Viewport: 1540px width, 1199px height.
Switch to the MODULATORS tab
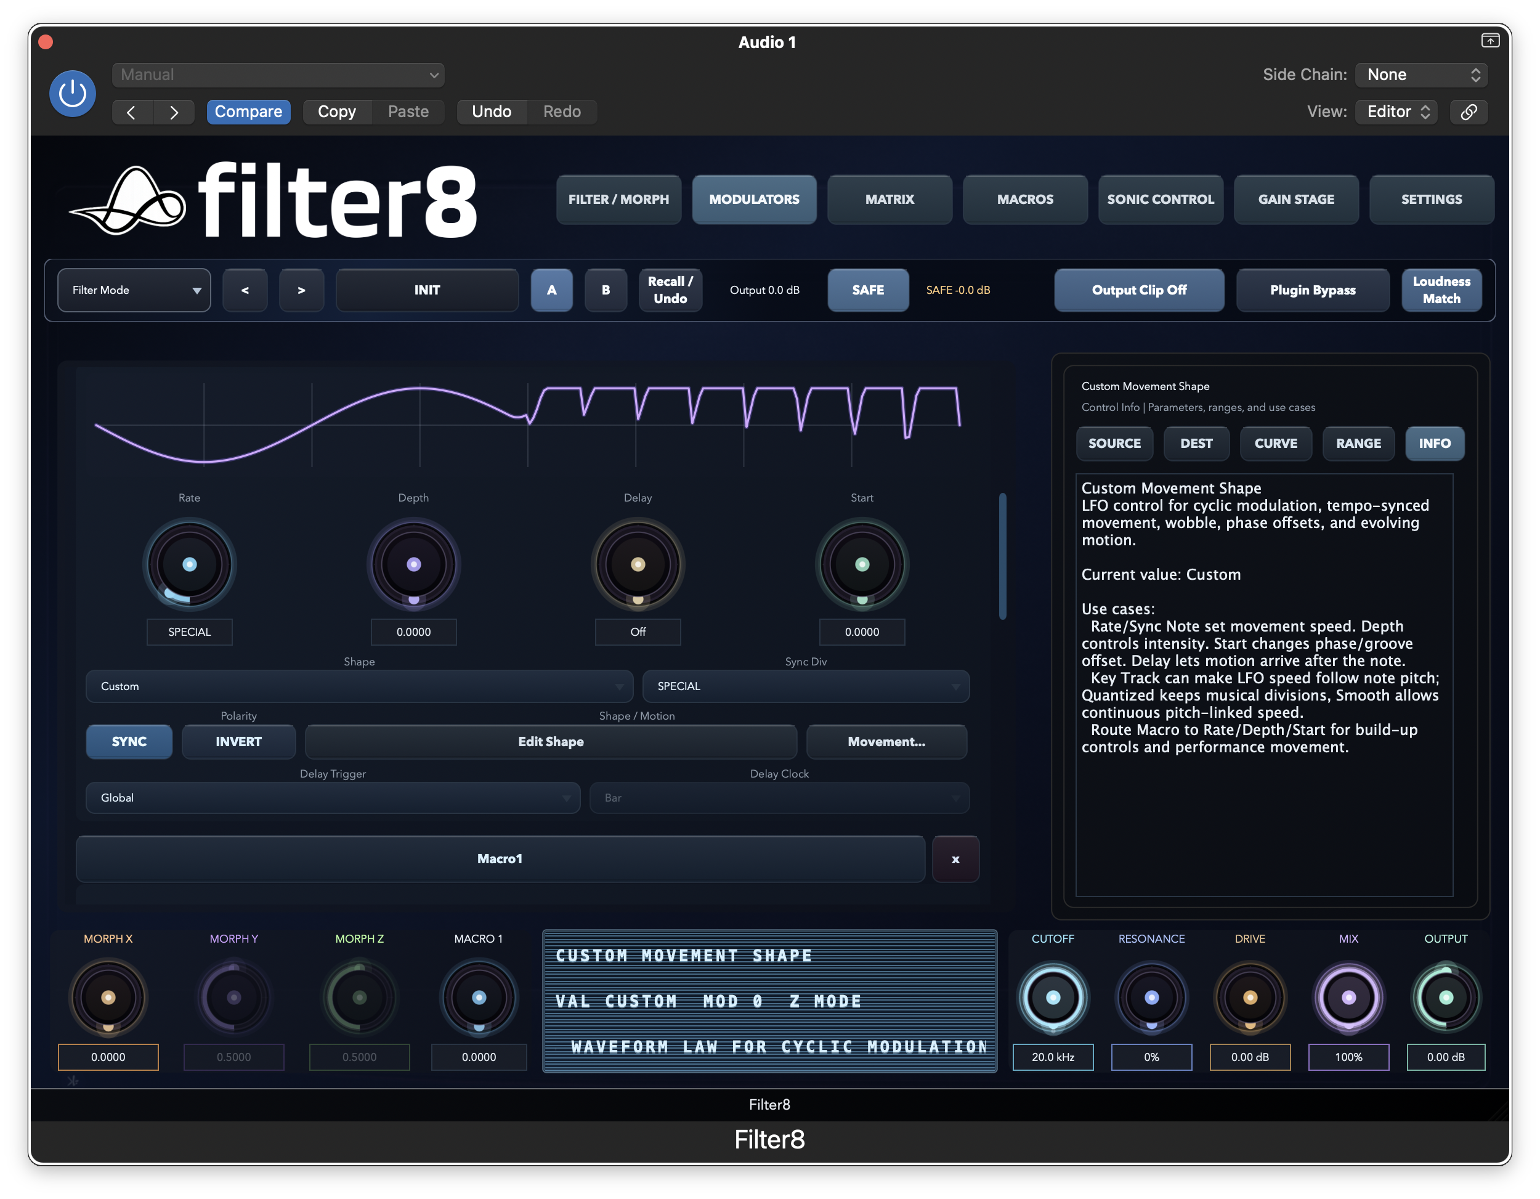pos(754,200)
